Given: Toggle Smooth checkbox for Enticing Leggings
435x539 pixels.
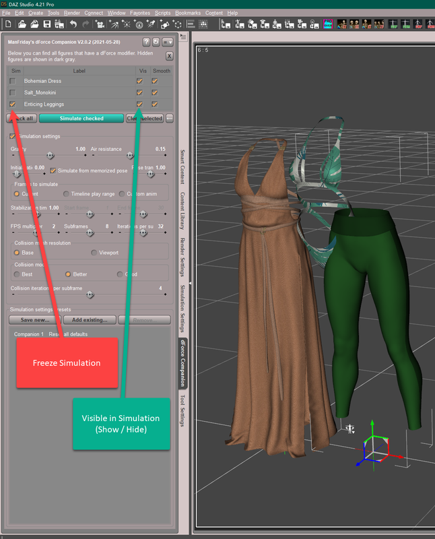Looking at the screenshot, I should point(155,104).
